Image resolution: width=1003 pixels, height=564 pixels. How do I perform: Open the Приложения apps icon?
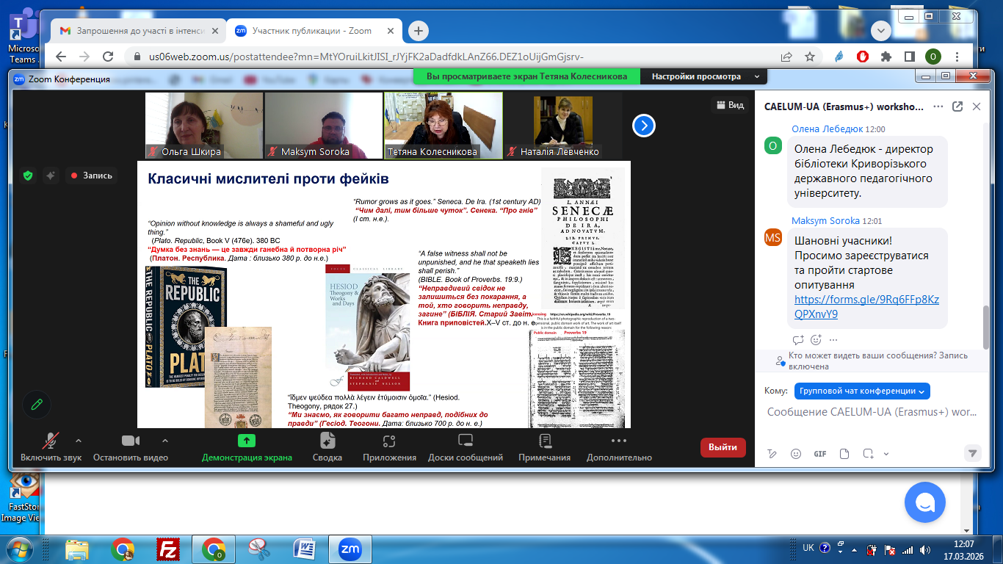point(389,441)
